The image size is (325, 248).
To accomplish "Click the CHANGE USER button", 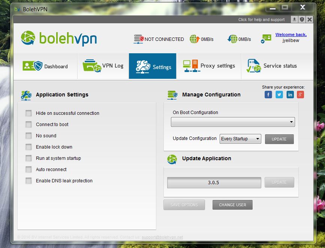I will tap(232, 205).
